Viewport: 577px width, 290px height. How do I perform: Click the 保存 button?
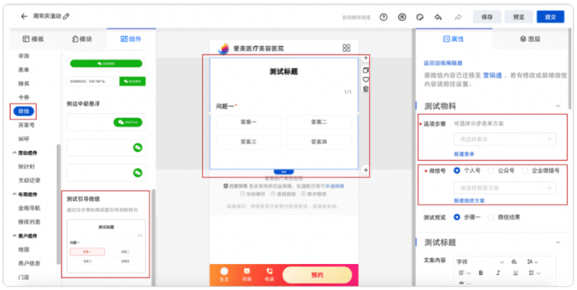pos(487,17)
